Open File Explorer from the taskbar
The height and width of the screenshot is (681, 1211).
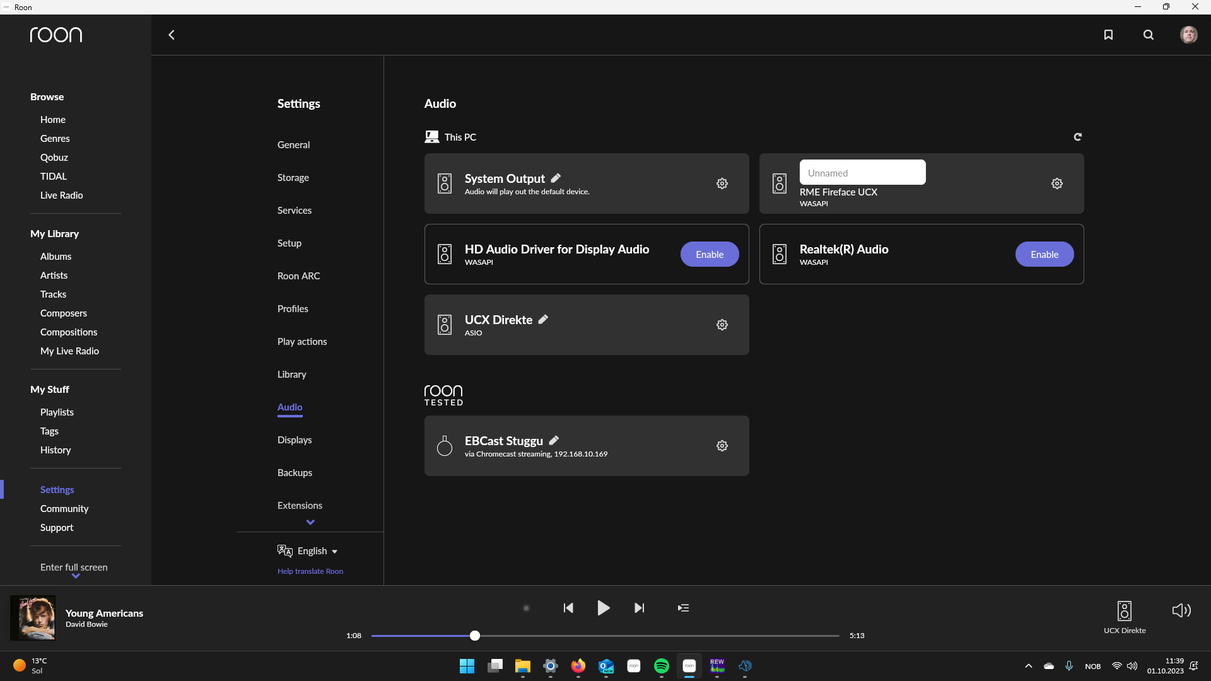click(523, 666)
